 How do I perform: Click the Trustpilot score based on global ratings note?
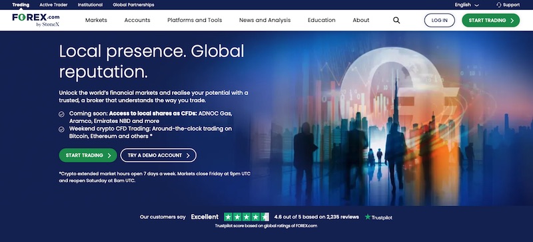tap(266, 225)
